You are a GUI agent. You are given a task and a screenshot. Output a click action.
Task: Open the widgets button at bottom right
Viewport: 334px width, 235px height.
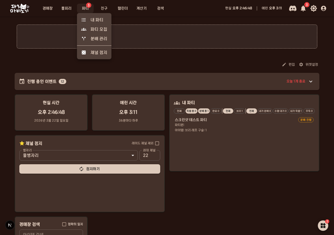[x=323, y=226]
